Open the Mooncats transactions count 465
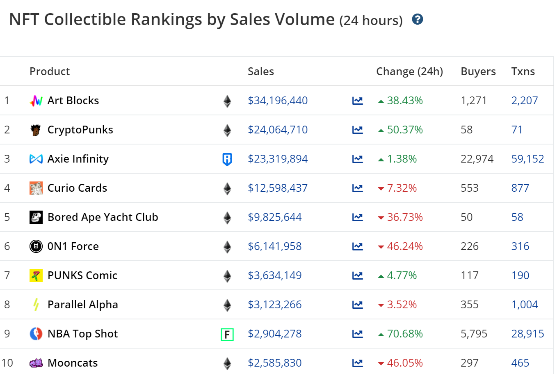 [x=520, y=363]
